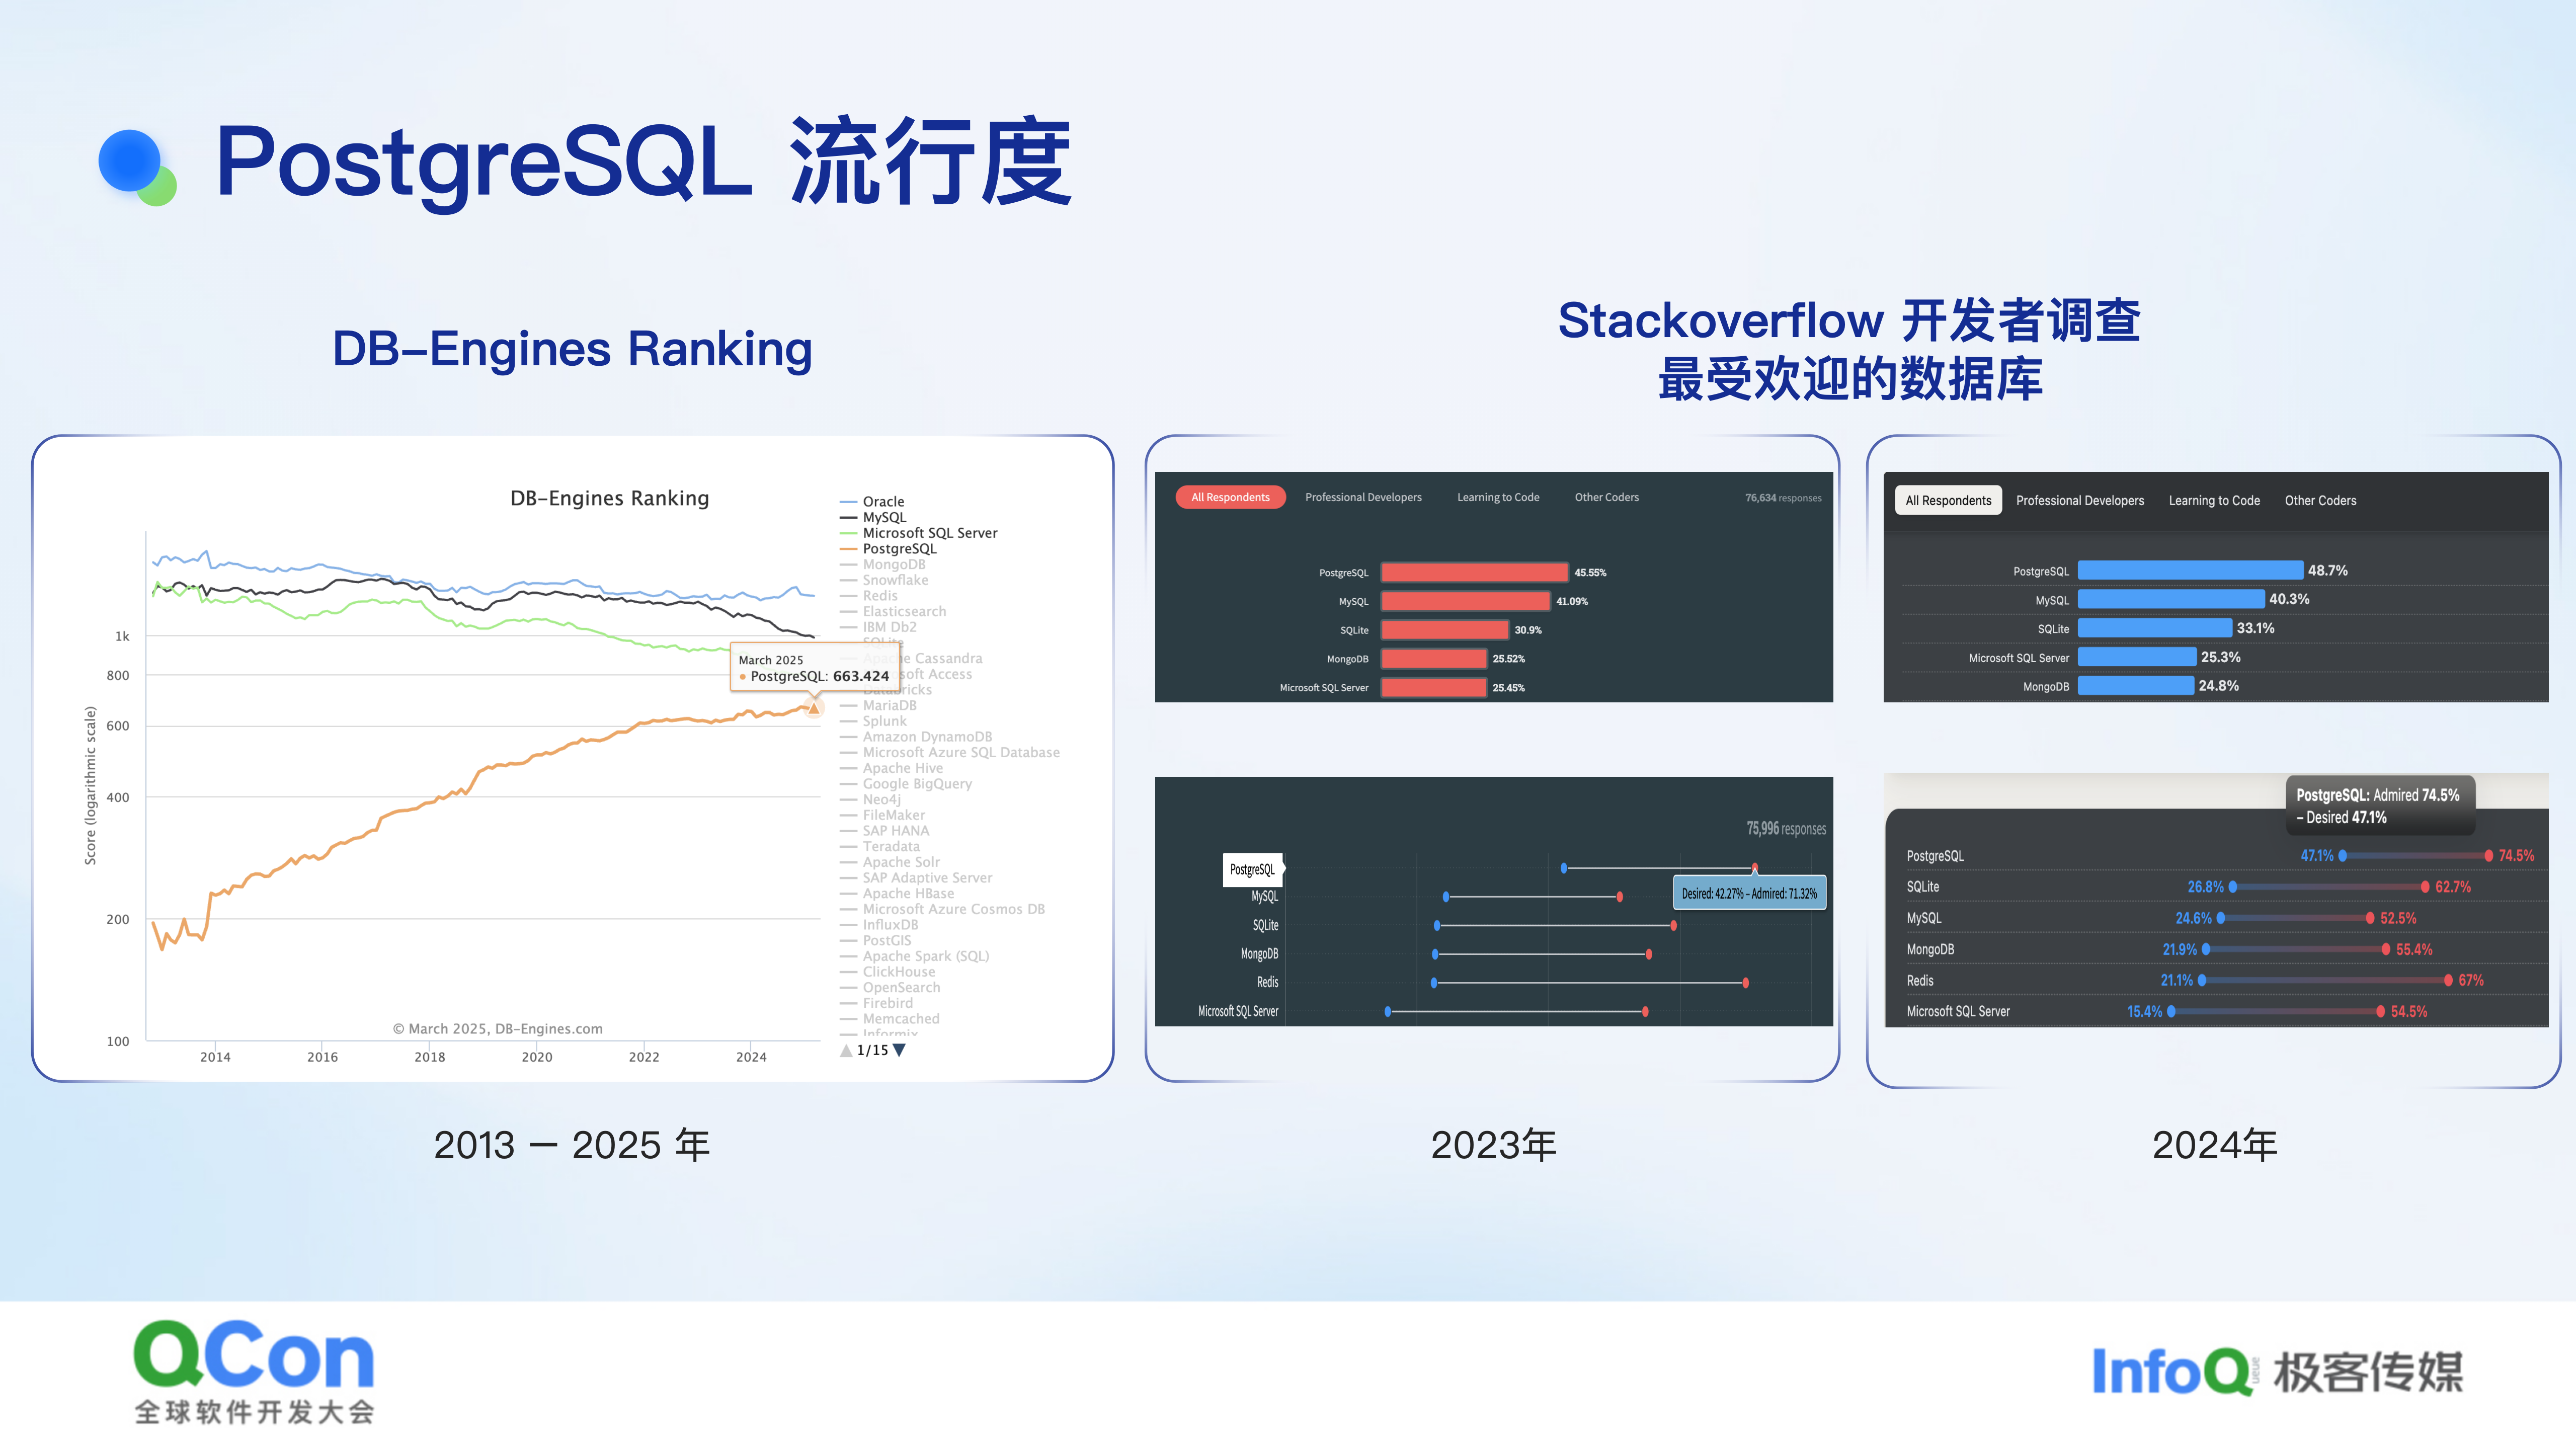Click the 1/15 legend page indicator

pyautogui.click(x=872, y=1050)
